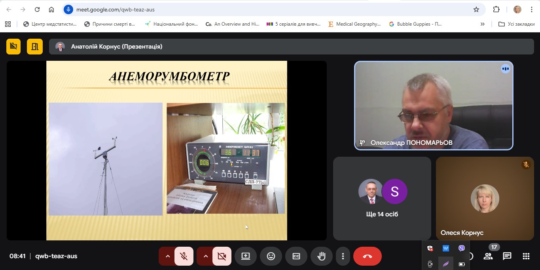Toggle the muted microphone button
This screenshot has height=270, width=540.
184,256
